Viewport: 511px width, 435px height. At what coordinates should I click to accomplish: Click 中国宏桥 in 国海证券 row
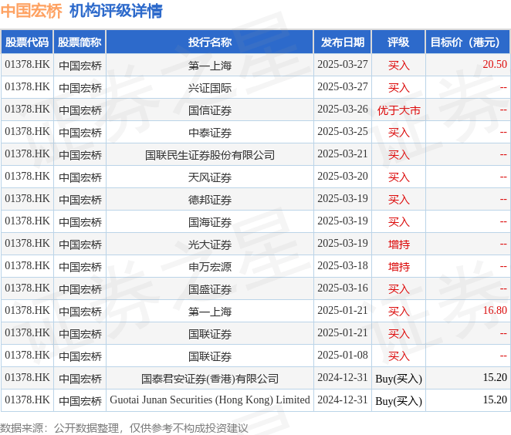pos(80,222)
